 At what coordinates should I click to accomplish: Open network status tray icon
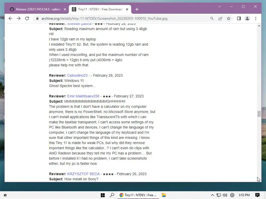point(219,195)
